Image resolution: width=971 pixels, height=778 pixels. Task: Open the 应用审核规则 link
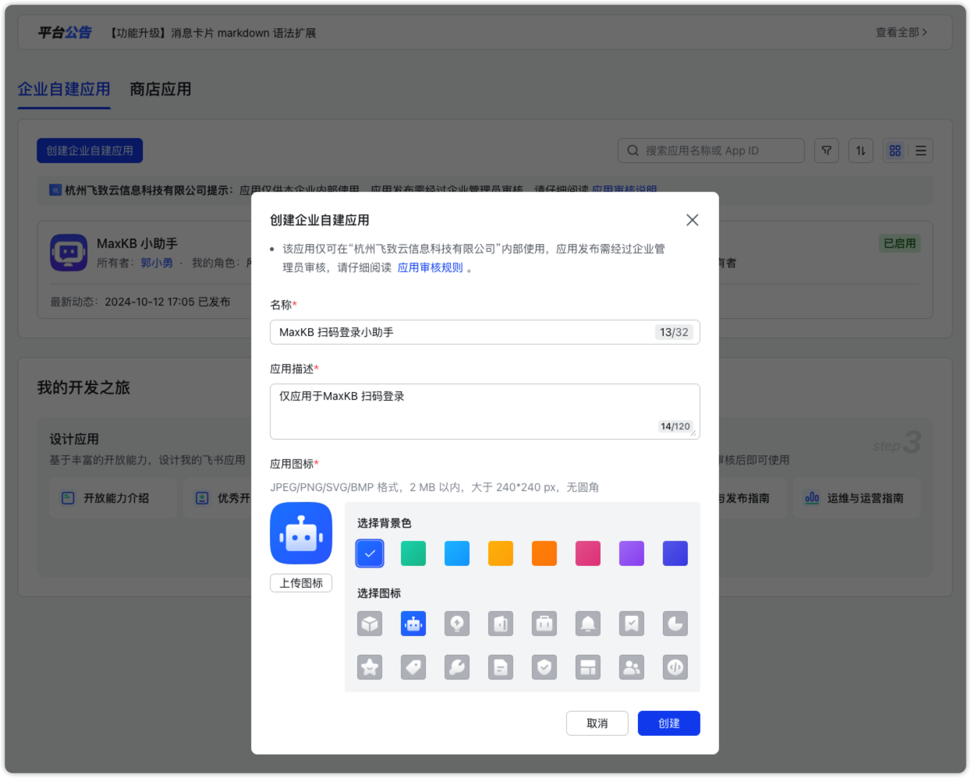point(431,267)
